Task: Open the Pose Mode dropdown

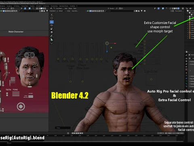Action: 59,9
